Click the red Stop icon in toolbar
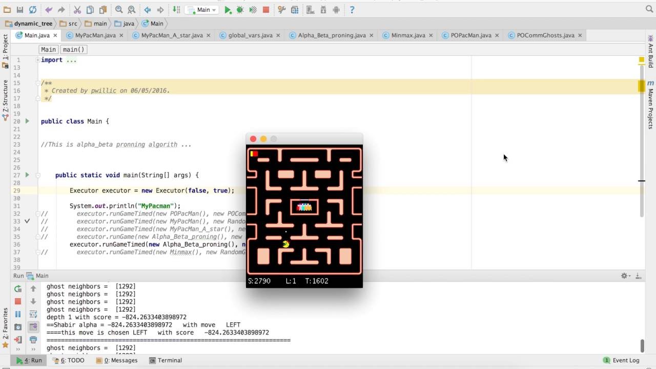656x369 pixels. click(x=266, y=10)
